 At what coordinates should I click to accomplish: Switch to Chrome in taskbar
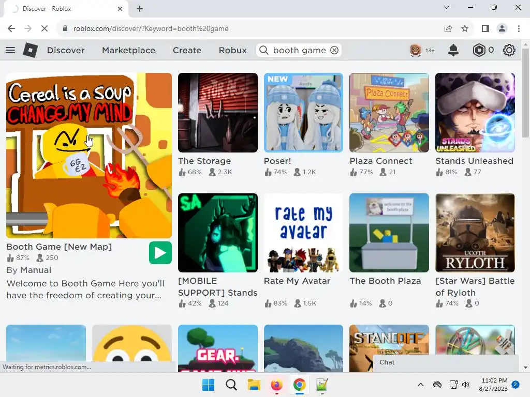click(300, 385)
